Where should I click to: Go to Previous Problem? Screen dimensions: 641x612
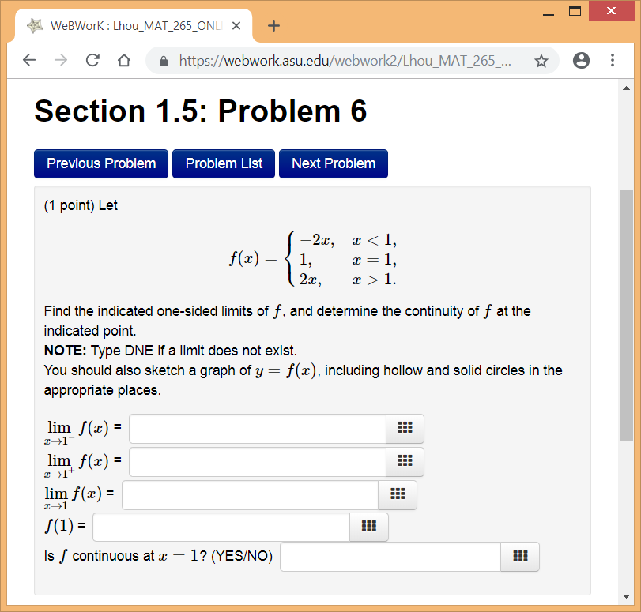point(101,163)
